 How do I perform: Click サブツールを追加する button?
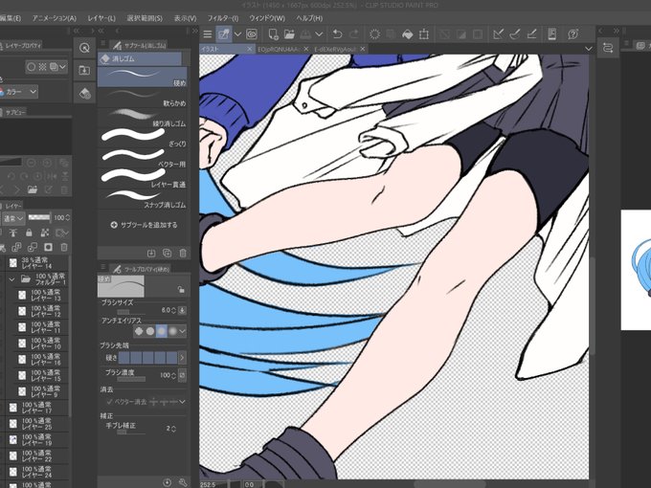pyautogui.click(x=144, y=225)
